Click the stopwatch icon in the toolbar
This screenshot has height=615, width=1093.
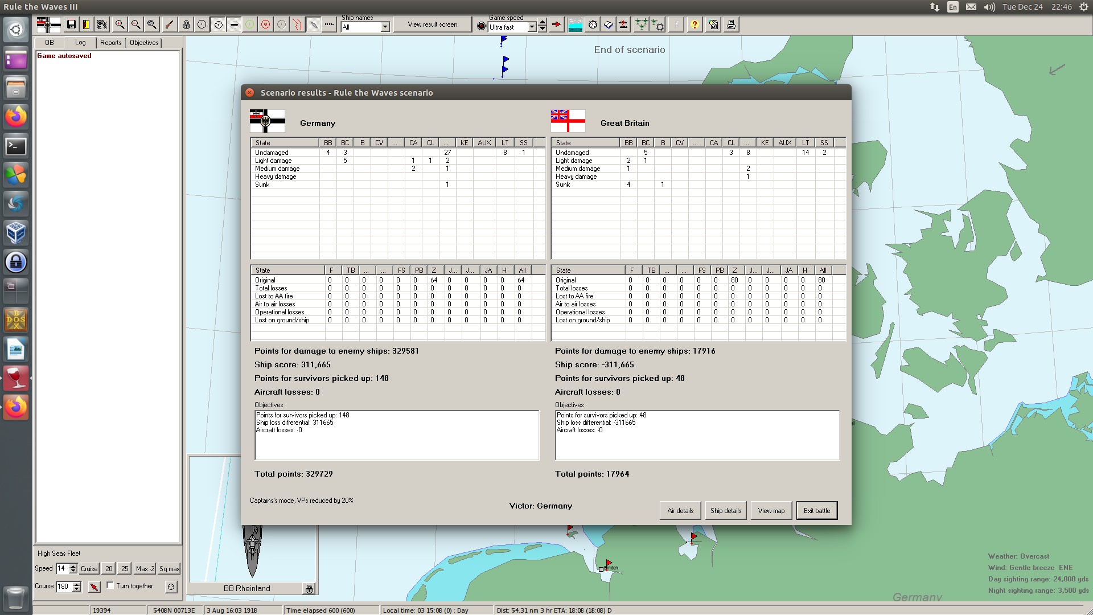tap(593, 24)
